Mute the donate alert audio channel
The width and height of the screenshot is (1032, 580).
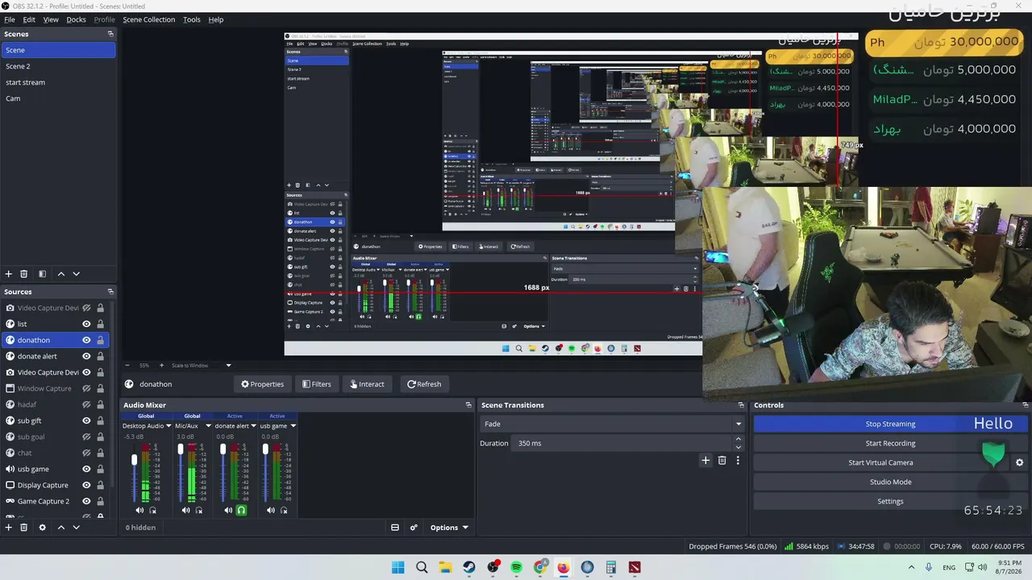(228, 510)
